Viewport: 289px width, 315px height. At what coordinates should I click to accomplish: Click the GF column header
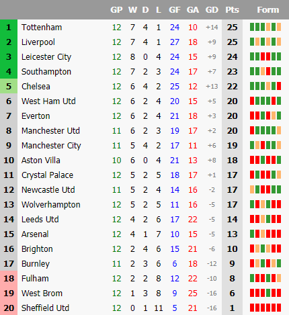(x=175, y=10)
